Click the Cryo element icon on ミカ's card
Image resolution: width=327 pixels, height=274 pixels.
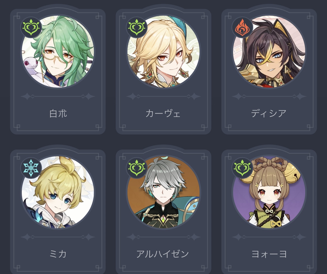(31, 168)
